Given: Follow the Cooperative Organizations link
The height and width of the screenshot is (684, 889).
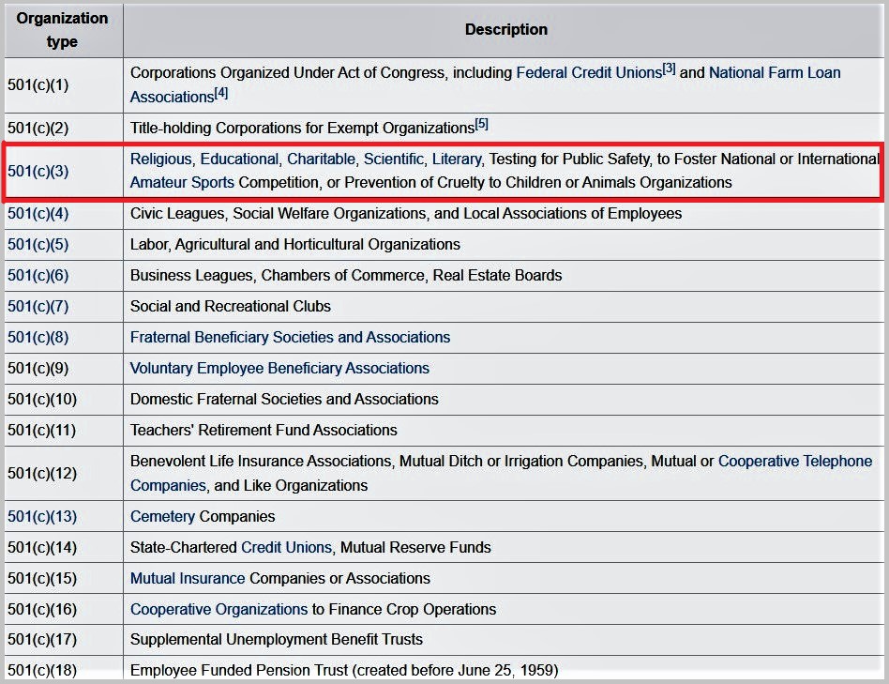Looking at the screenshot, I should pos(218,610).
